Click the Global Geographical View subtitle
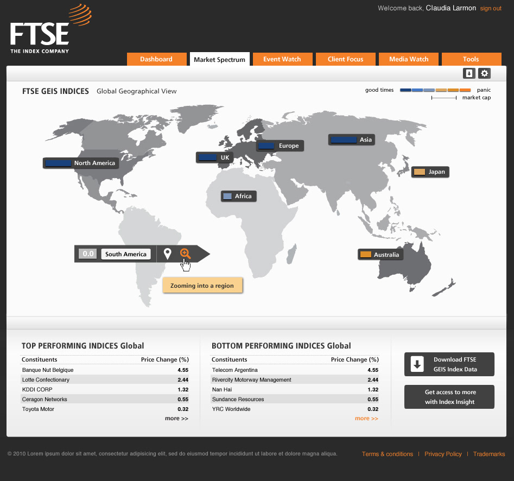The image size is (514, 481). [x=136, y=91]
